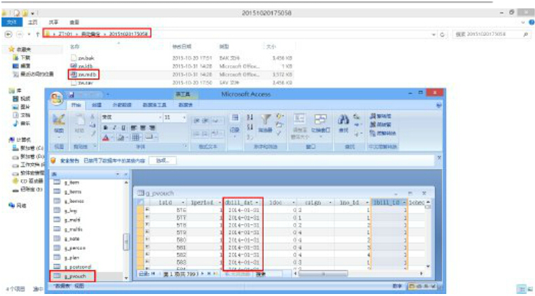This screenshot has width=535, height=296.
Task: Click the Refresh button in Explorer address bar
Action: (442, 35)
